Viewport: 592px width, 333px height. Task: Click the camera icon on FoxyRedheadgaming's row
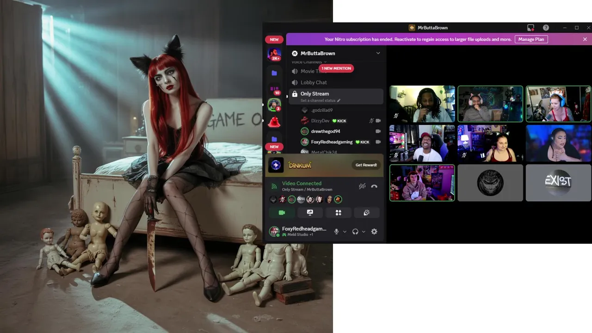point(378,142)
